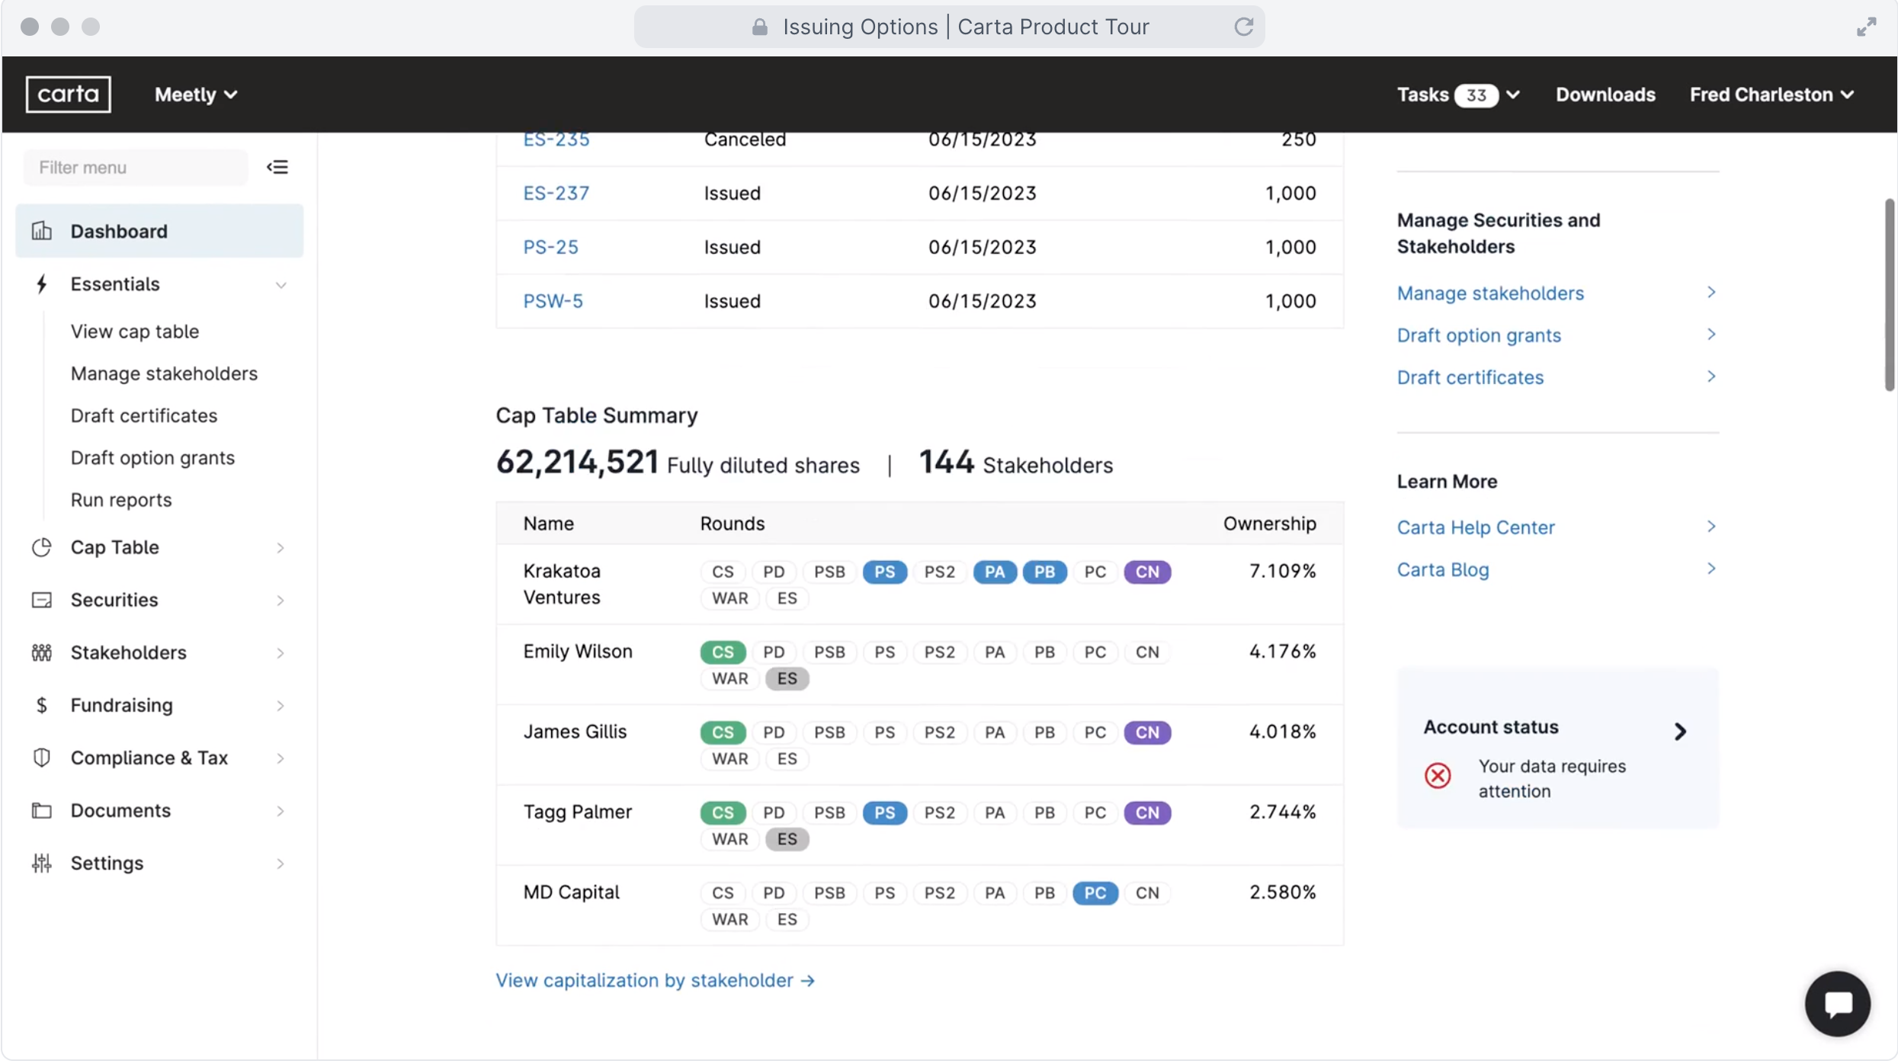Open View capitalization by stakeholder link

655,980
